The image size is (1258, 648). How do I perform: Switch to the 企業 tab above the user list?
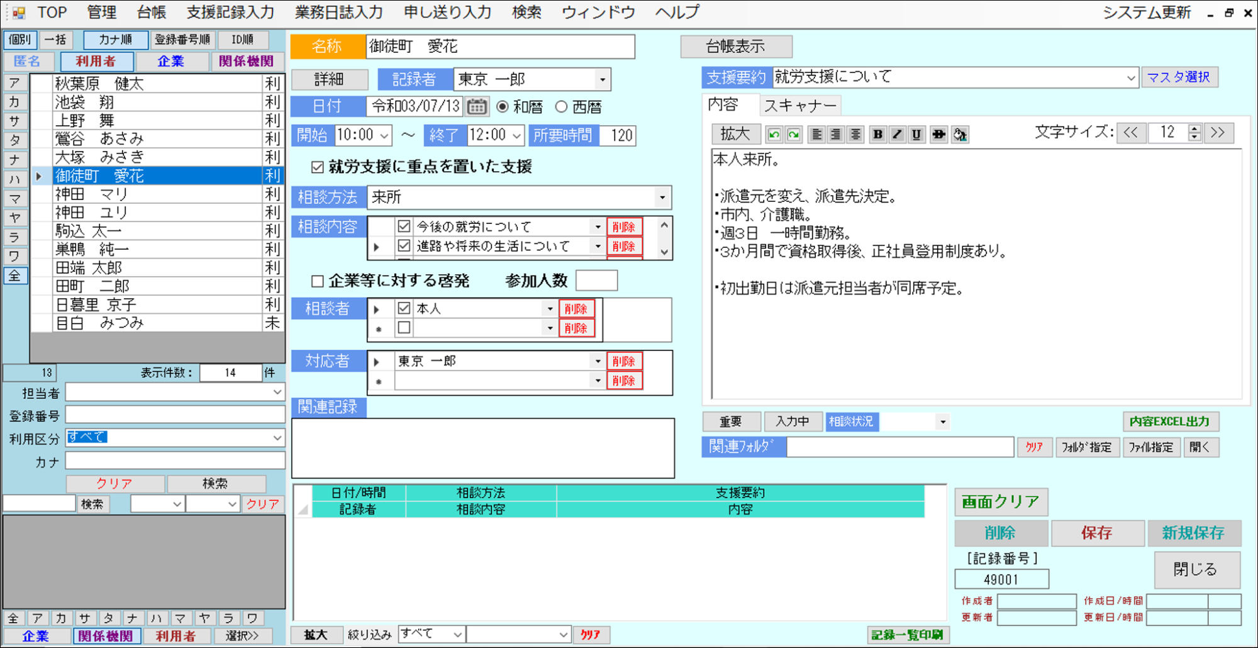tap(171, 62)
